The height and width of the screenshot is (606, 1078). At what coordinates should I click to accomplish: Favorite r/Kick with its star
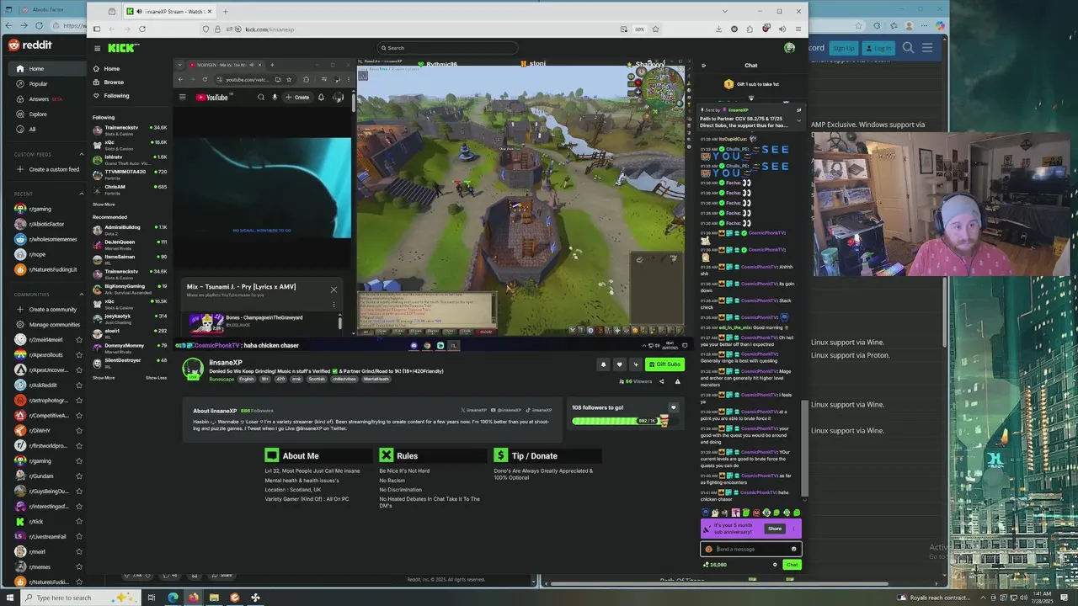coord(79,522)
